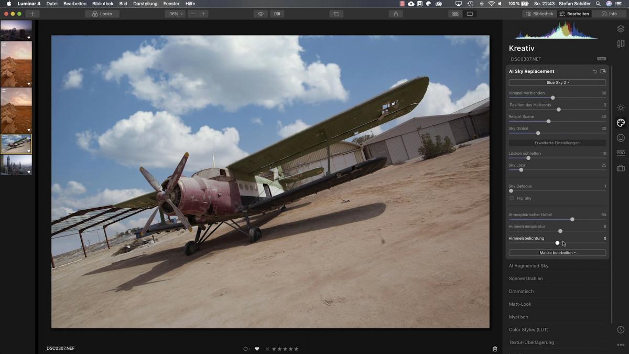Open the three-dots more options icon
Screen dimensions: 629x354
click(621, 345)
